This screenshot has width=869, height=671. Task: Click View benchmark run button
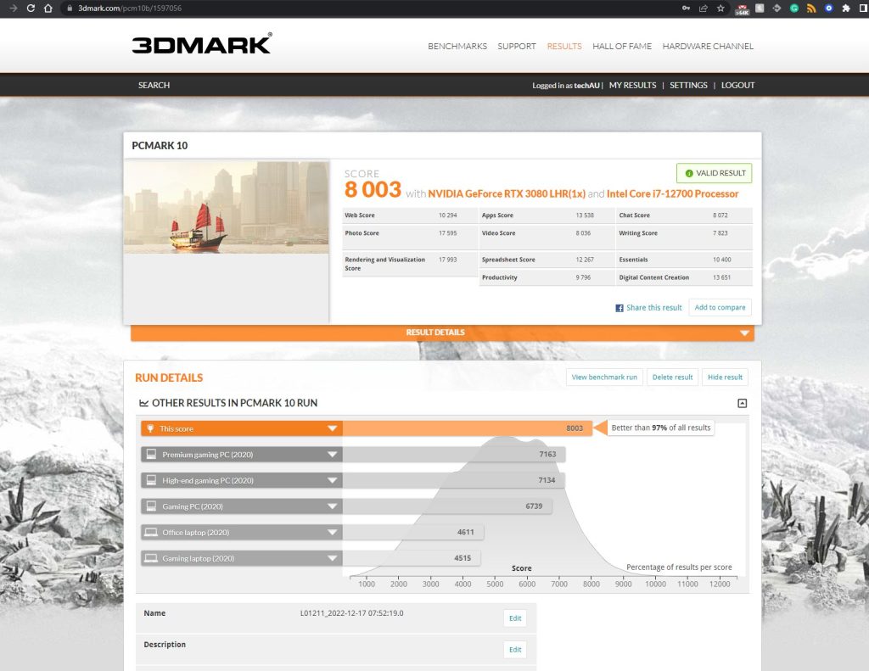[604, 377]
